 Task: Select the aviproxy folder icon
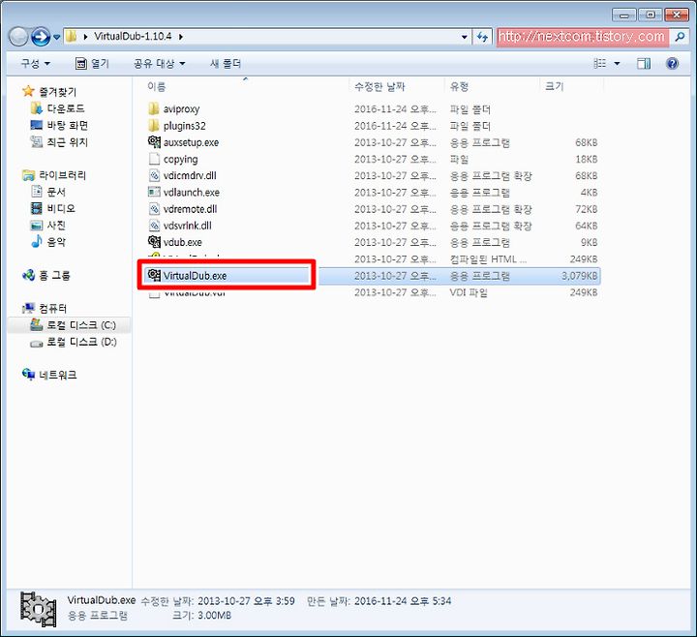point(154,108)
